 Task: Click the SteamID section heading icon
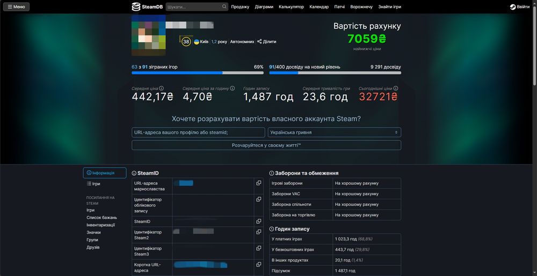(x=134, y=174)
